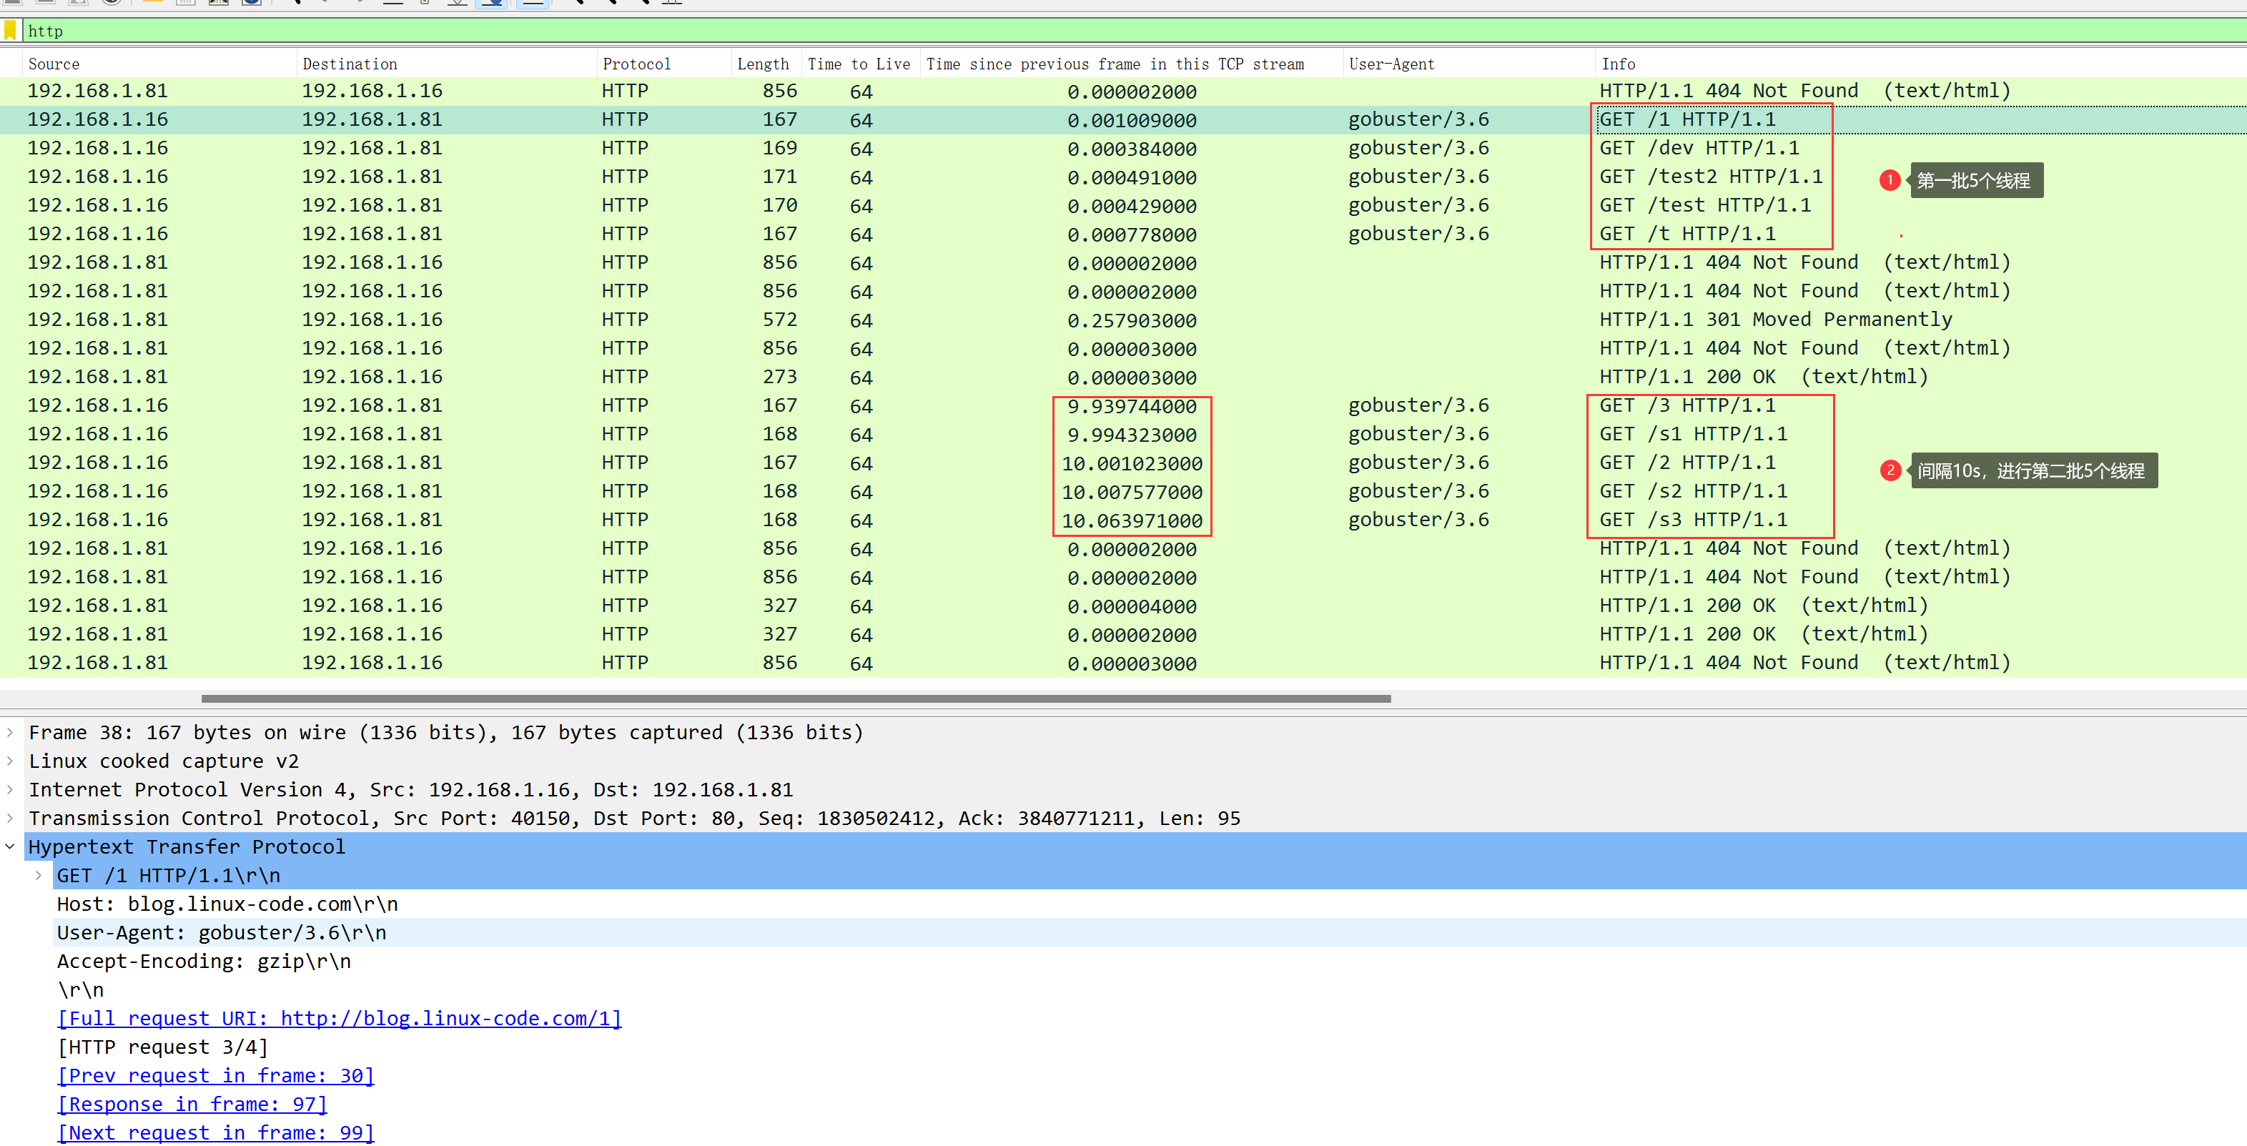Expand the Internet Protocol Version 4 row

pyautogui.click(x=11, y=790)
